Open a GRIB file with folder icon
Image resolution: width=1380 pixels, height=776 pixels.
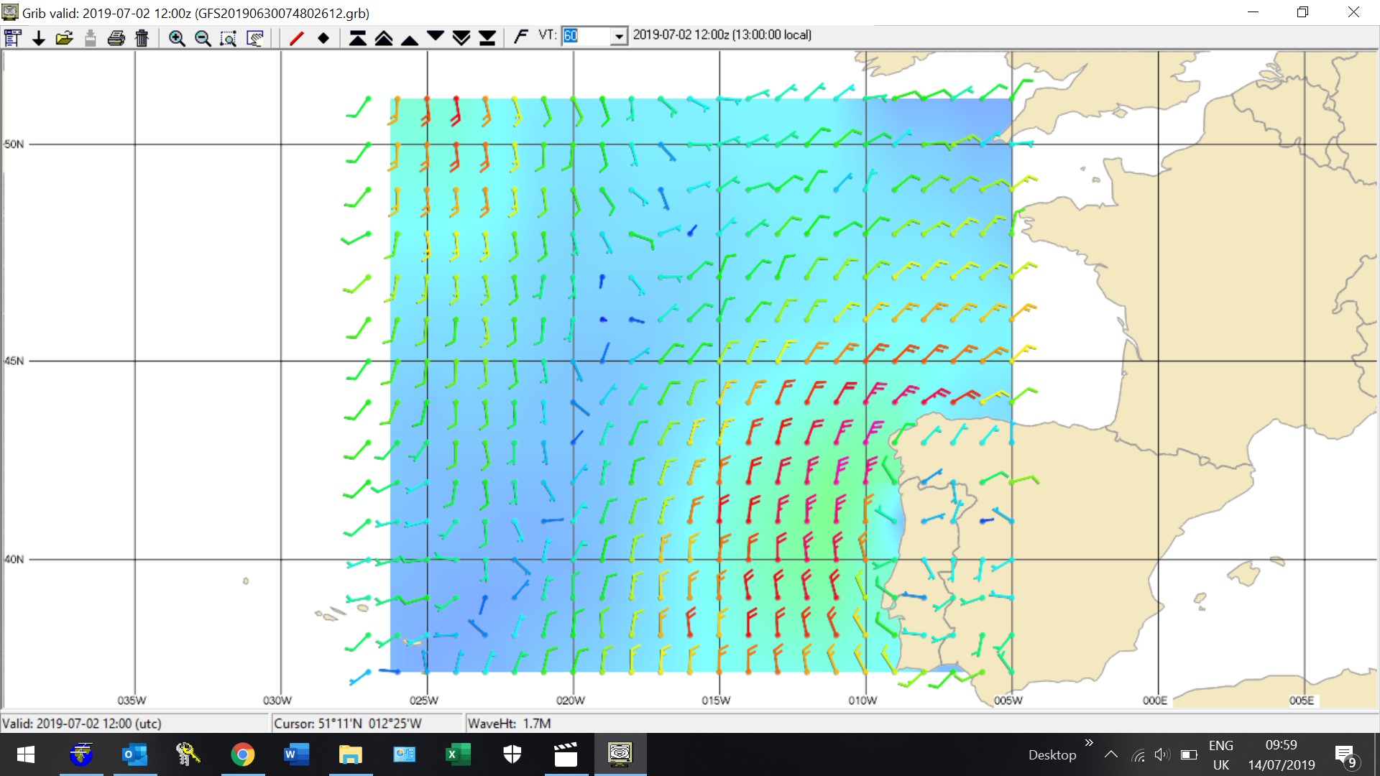coord(65,38)
